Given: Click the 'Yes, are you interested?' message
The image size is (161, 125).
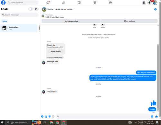Looking at the screenshot, I should point(146,72).
